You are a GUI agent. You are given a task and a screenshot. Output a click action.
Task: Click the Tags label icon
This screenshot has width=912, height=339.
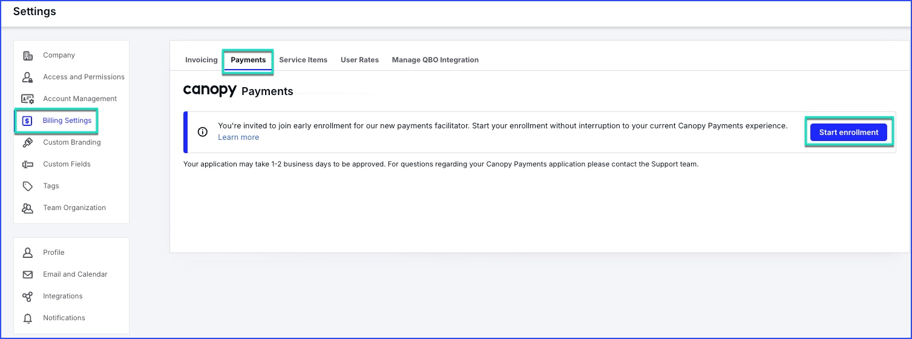27,186
